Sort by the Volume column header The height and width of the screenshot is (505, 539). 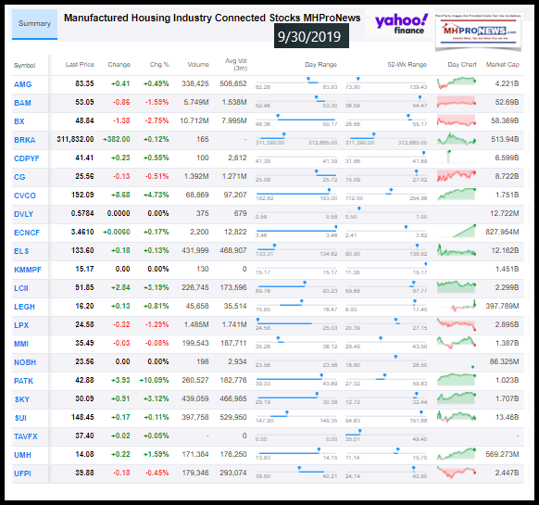(198, 65)
